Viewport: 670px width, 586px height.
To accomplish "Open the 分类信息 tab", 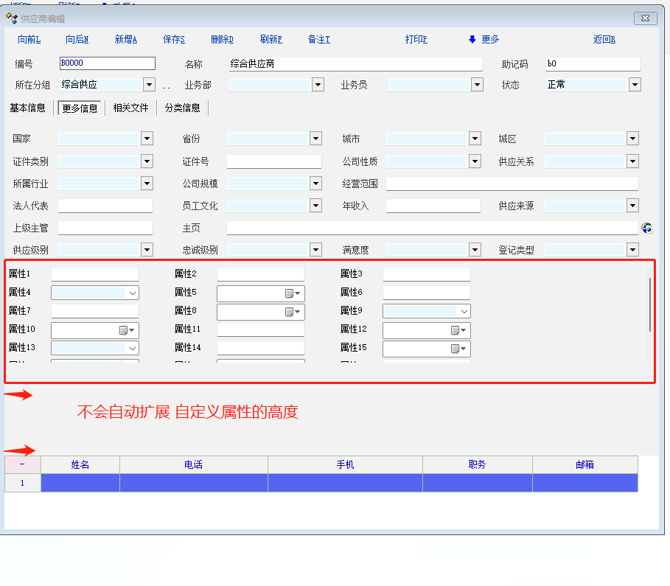I will click(182, 108).
